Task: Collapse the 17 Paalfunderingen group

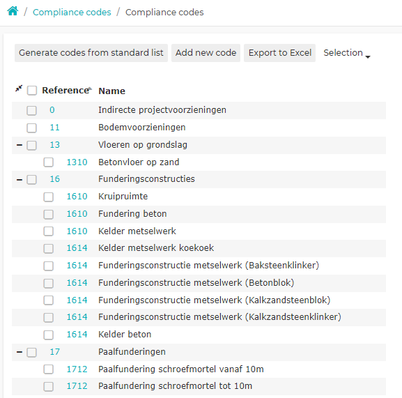Action: click(20, 352)
